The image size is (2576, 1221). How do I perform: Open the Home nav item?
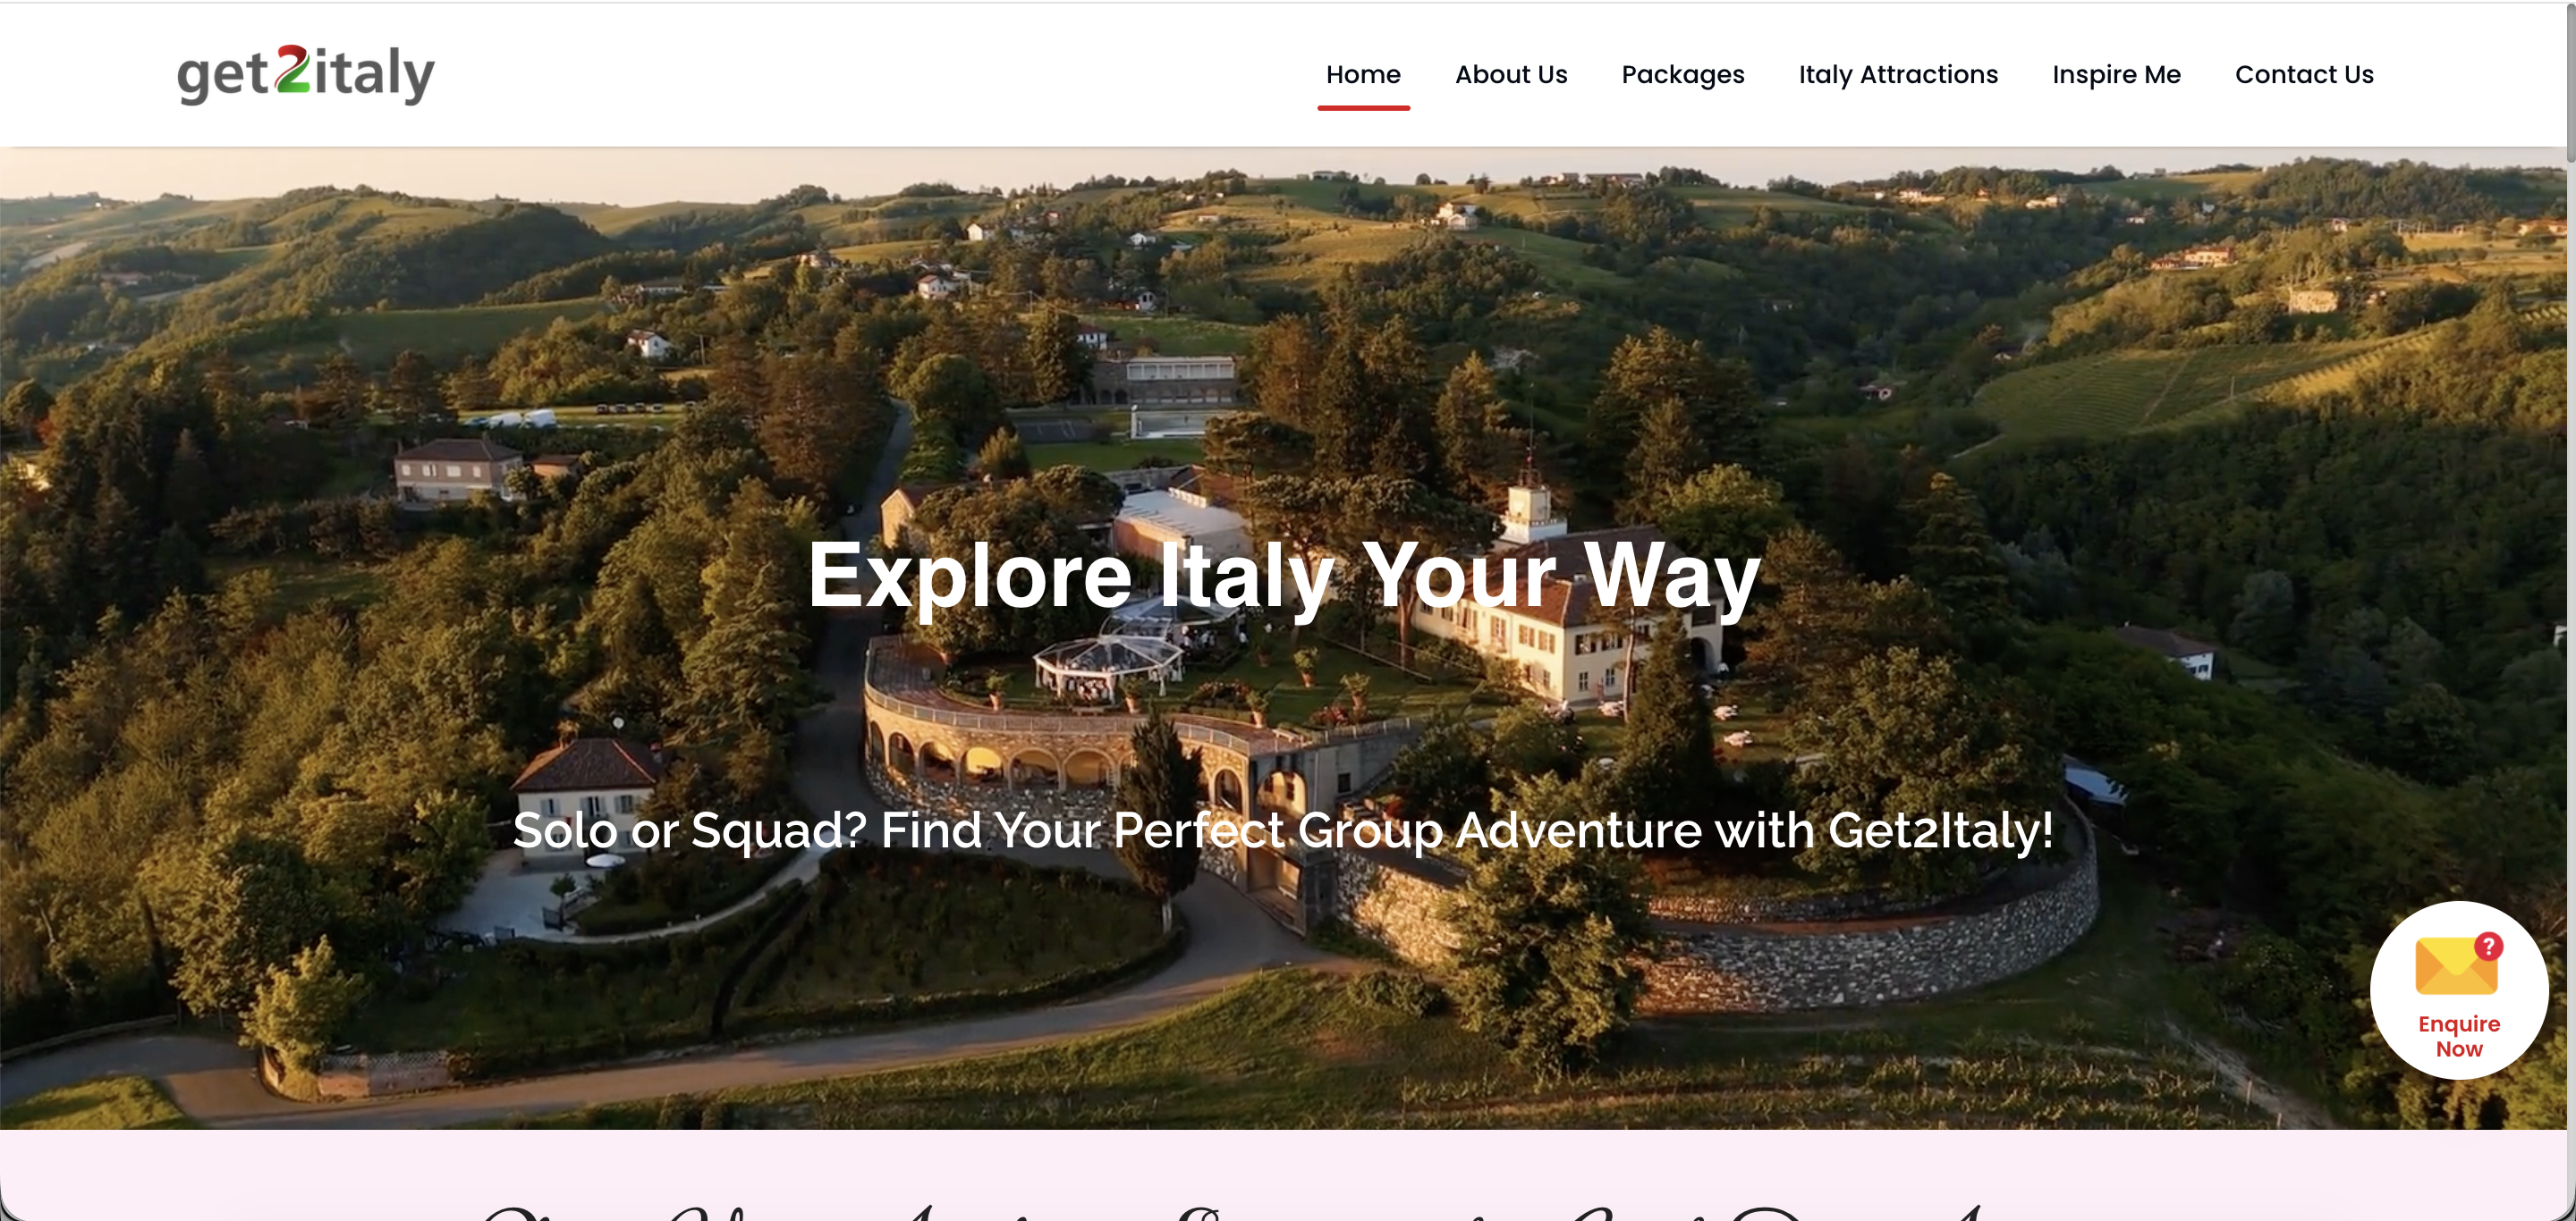[1363, 74]
